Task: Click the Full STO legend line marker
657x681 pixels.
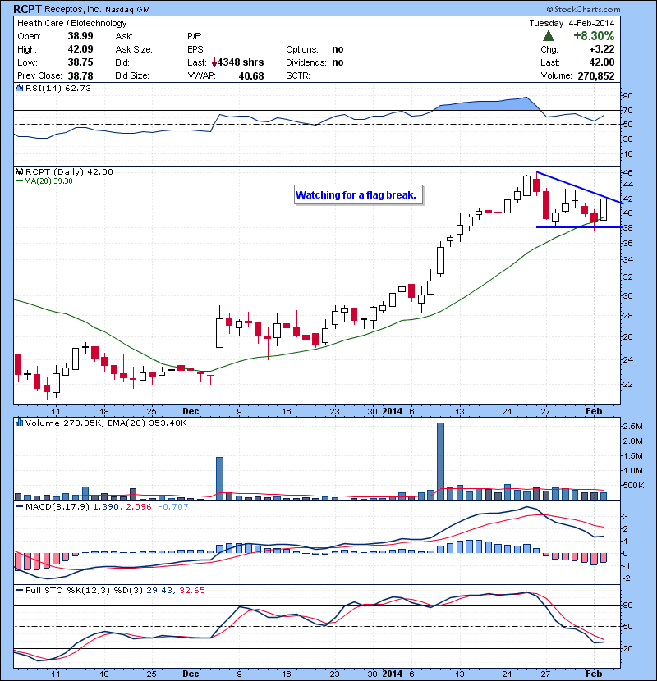Action: (x=19, y=591)
